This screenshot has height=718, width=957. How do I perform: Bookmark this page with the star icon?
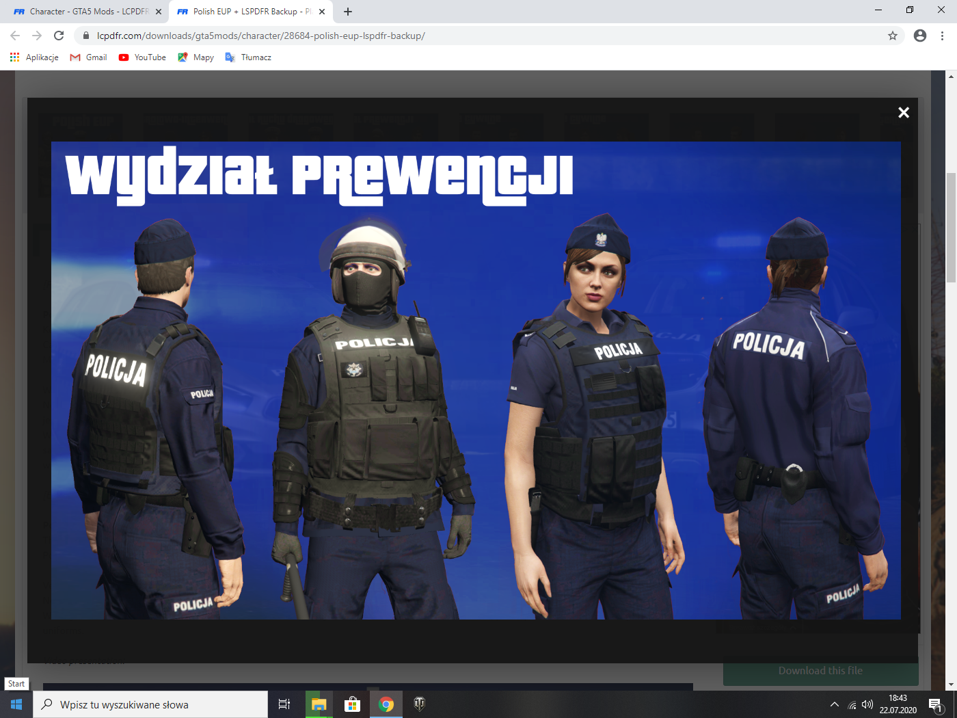click(893, 36)
